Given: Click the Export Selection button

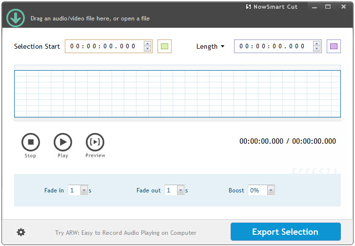Looking at the screenshot, I should click(285, 232).
